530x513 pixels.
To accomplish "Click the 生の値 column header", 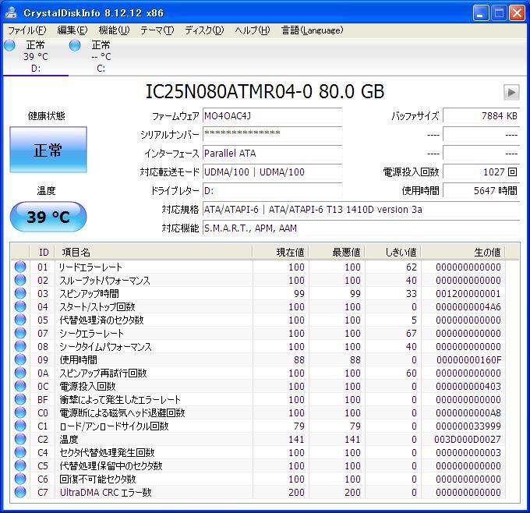I will tap(463, 253).
